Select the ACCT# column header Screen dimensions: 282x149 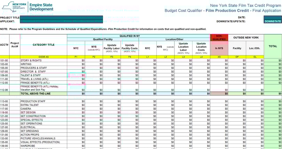click(x=5, y=45)
